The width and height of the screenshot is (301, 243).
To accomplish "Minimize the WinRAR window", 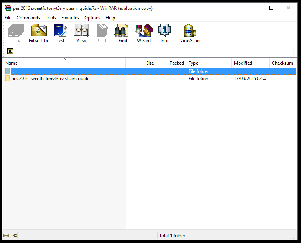I will click(x=254, y=8).
